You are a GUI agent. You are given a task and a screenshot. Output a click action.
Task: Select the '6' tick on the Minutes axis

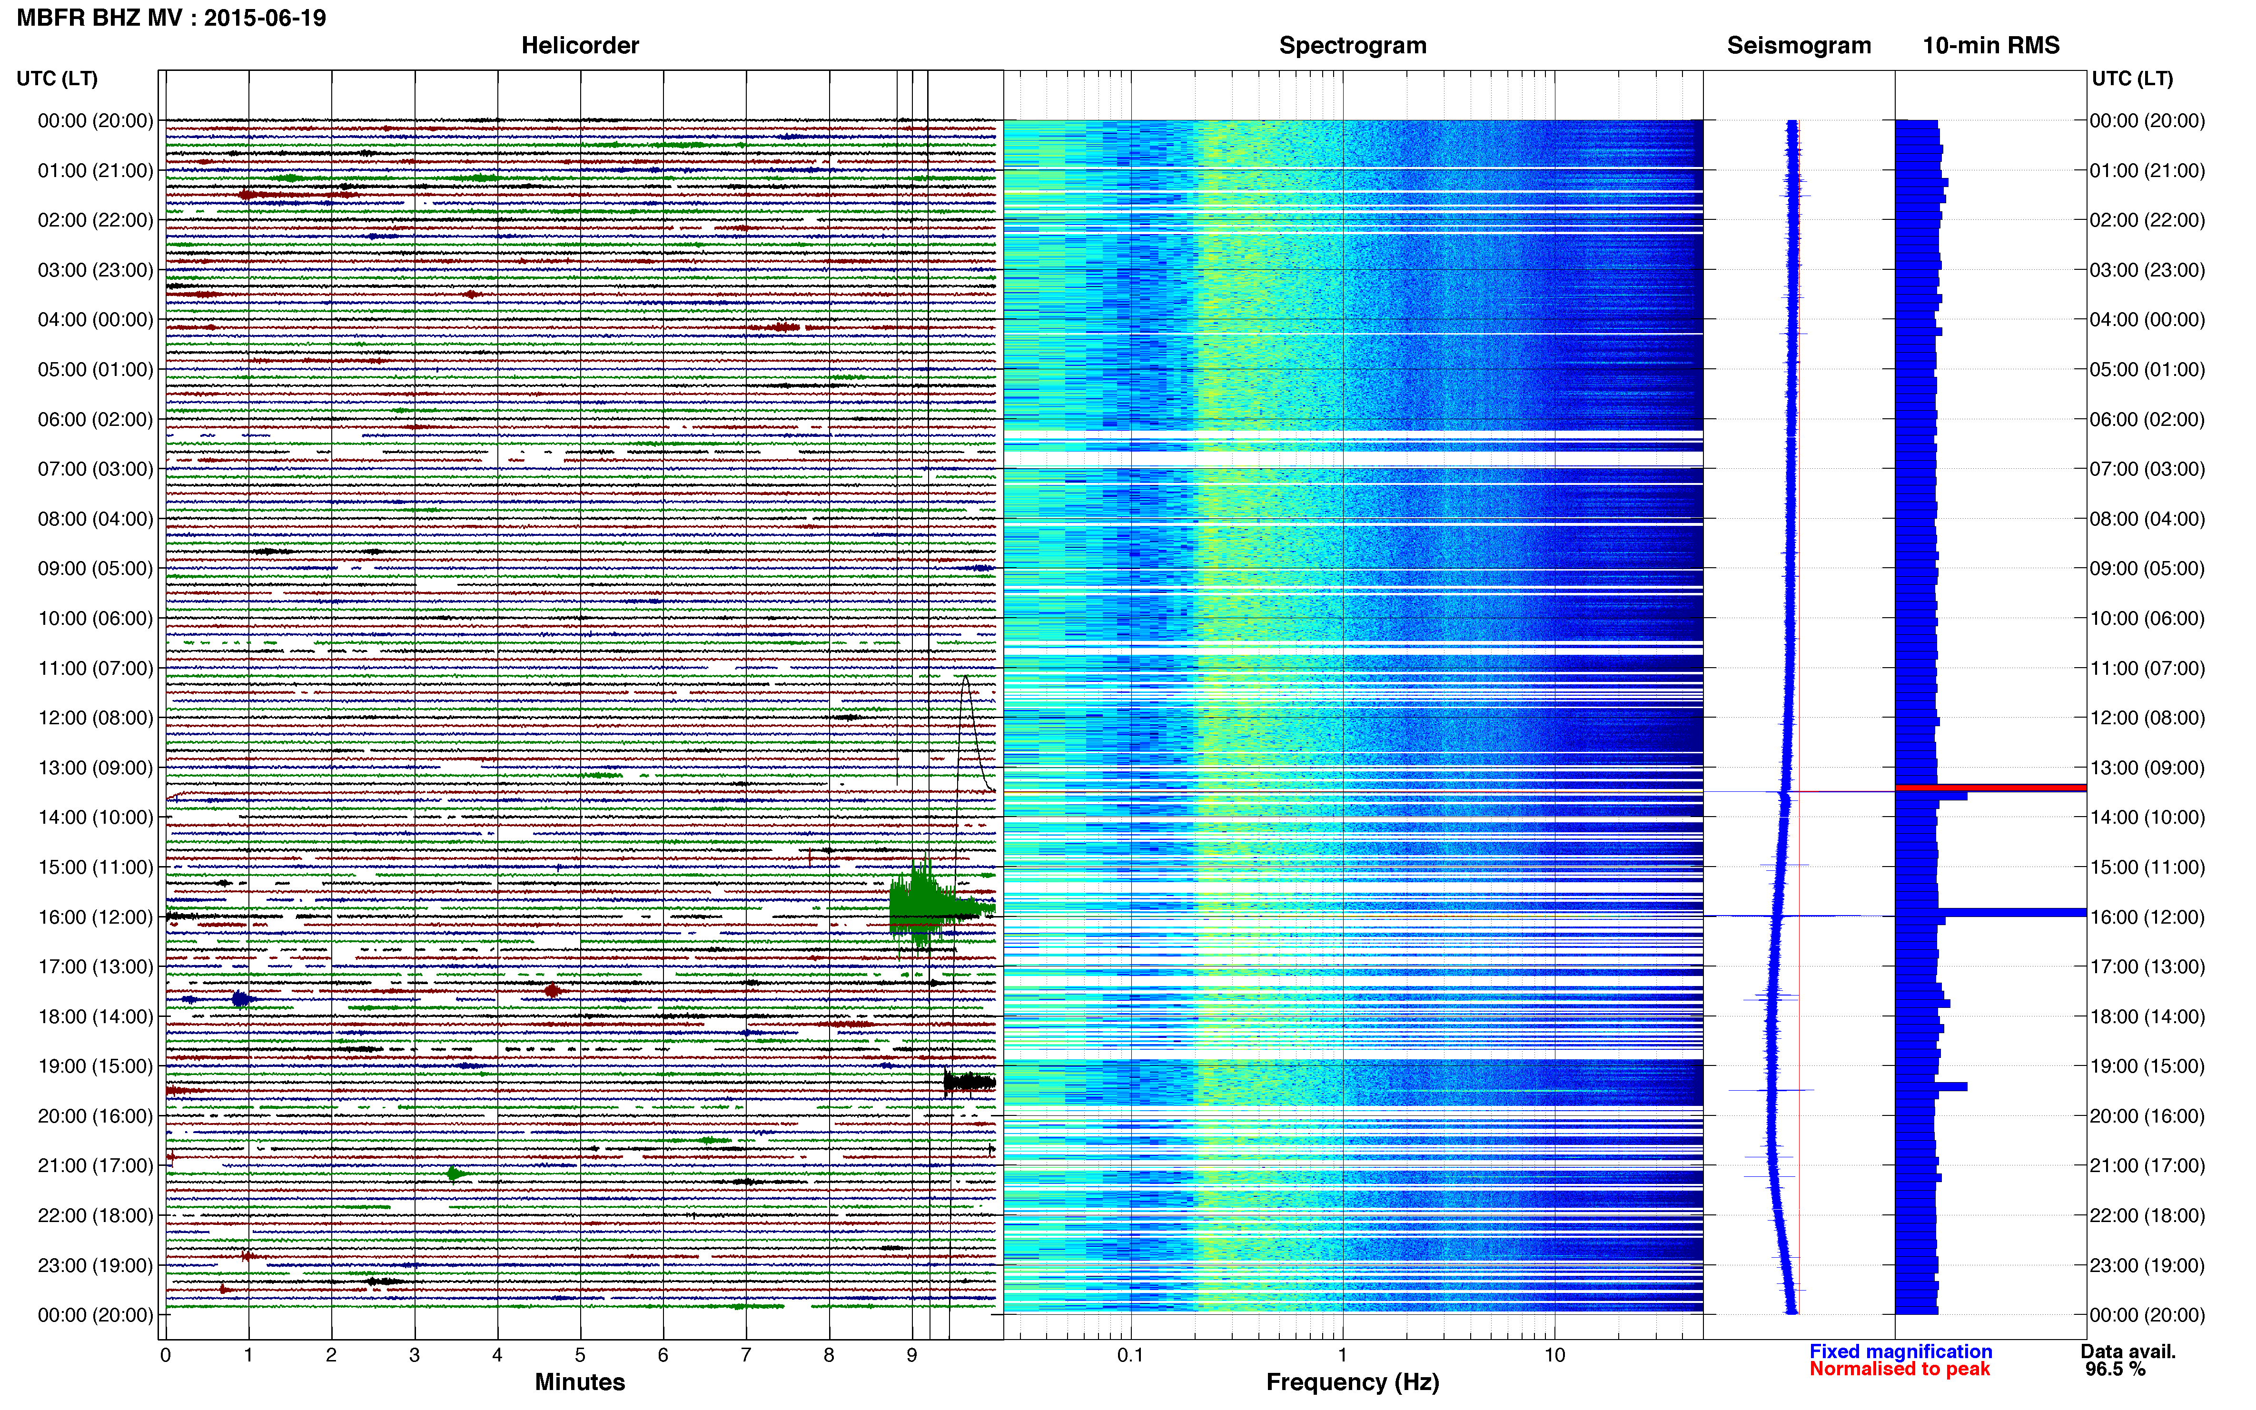coord(663,1355)
